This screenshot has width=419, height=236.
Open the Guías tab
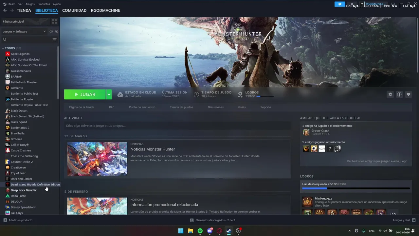coord(242,107)
